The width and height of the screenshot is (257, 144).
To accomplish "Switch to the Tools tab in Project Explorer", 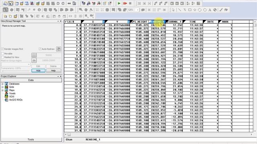I will [31, 140].
